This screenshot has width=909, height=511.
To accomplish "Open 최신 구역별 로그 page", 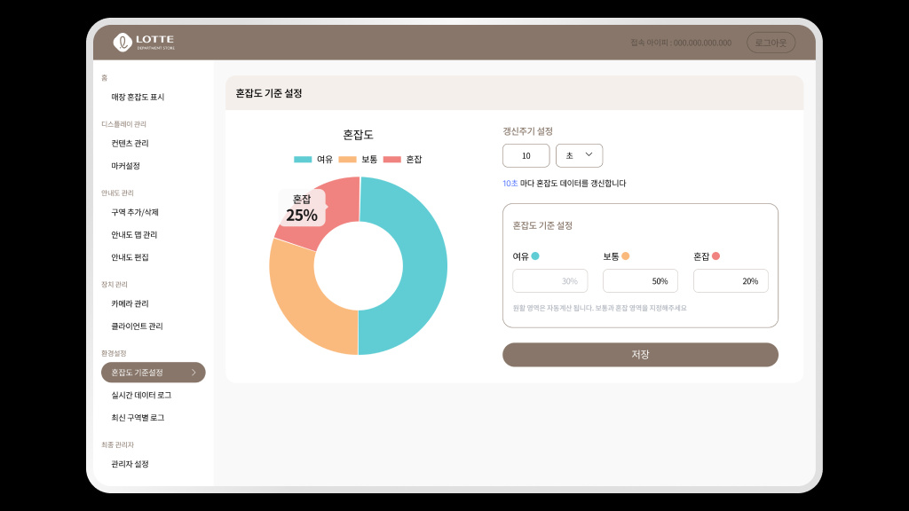I will [x=138, y=418].
